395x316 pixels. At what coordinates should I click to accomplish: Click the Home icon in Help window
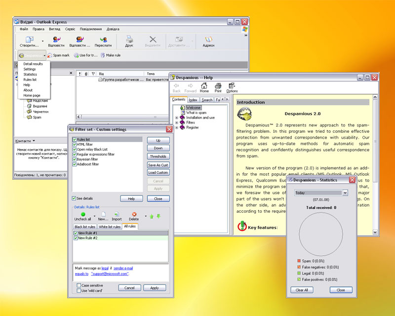click(x=204, y=86)
